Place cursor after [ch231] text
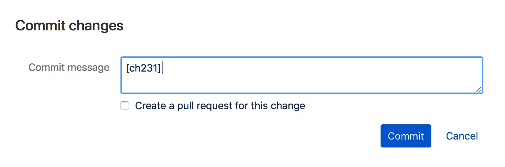The height and width of the screenshot is (167, 505). pos(162,68)
